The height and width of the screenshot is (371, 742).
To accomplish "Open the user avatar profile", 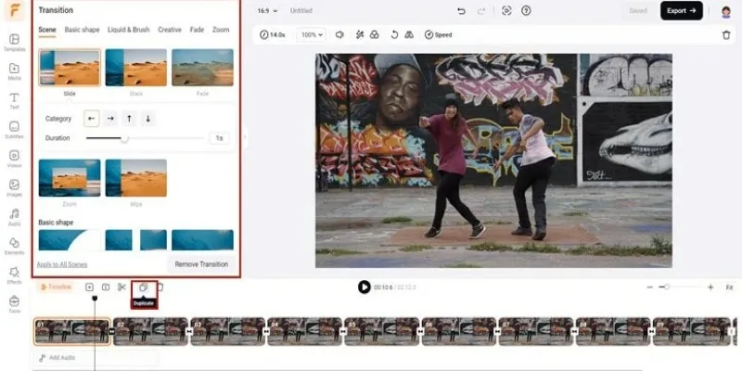I will coord(726,11).
